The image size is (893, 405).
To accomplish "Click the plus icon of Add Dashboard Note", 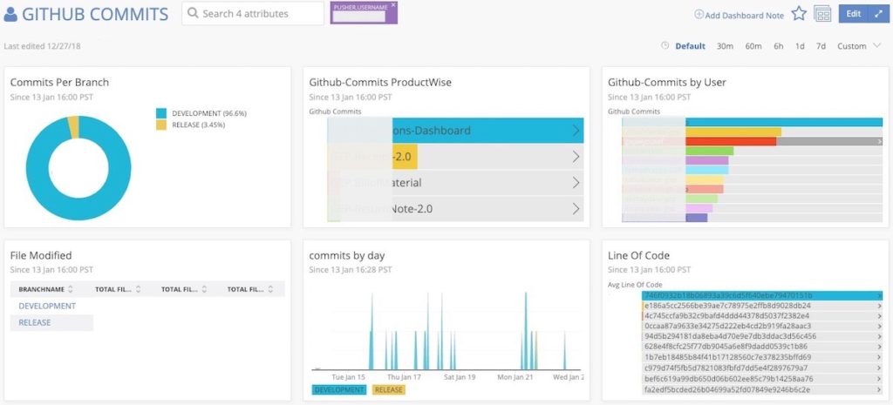I will [699, 15].
